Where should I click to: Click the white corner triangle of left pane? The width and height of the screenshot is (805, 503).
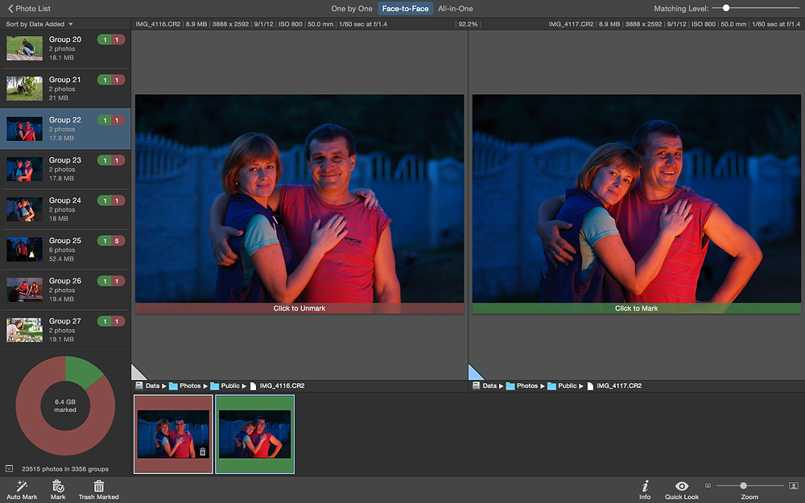(x=137, y=373)
